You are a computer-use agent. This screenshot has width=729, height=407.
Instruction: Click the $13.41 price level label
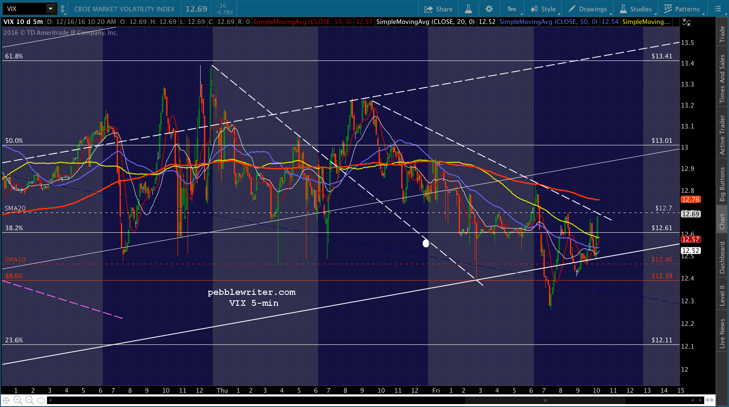pos(662,56)
